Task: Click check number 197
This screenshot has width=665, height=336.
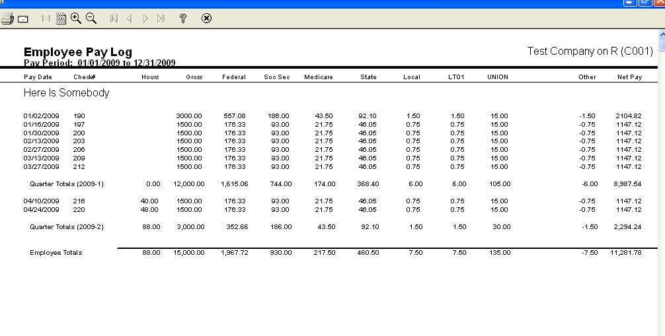Action: 79,125
